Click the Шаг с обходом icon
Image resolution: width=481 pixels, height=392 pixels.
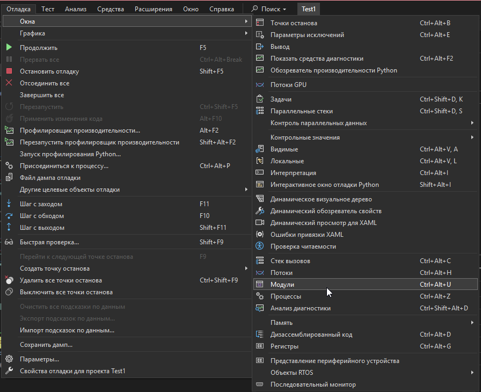9,216
